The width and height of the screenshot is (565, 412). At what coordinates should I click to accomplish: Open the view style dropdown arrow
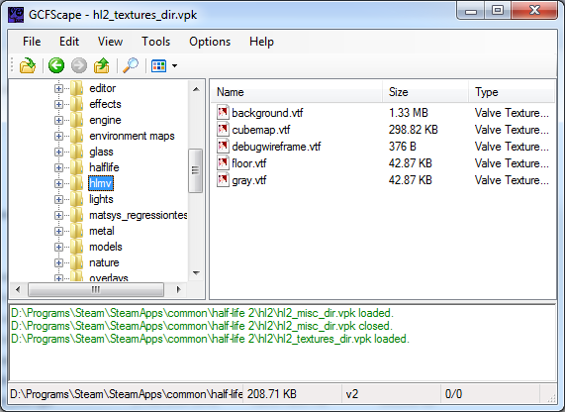pyautogui.click(x=175, y=66)
